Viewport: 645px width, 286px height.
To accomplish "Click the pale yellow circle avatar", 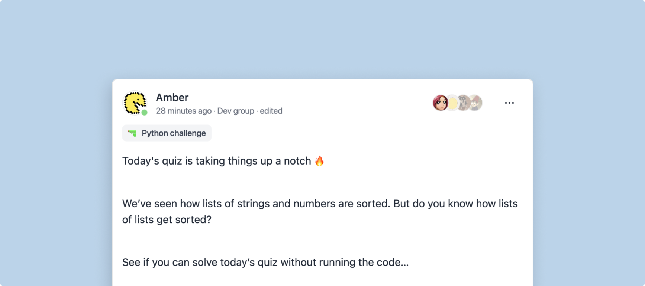I will [452, 103].
